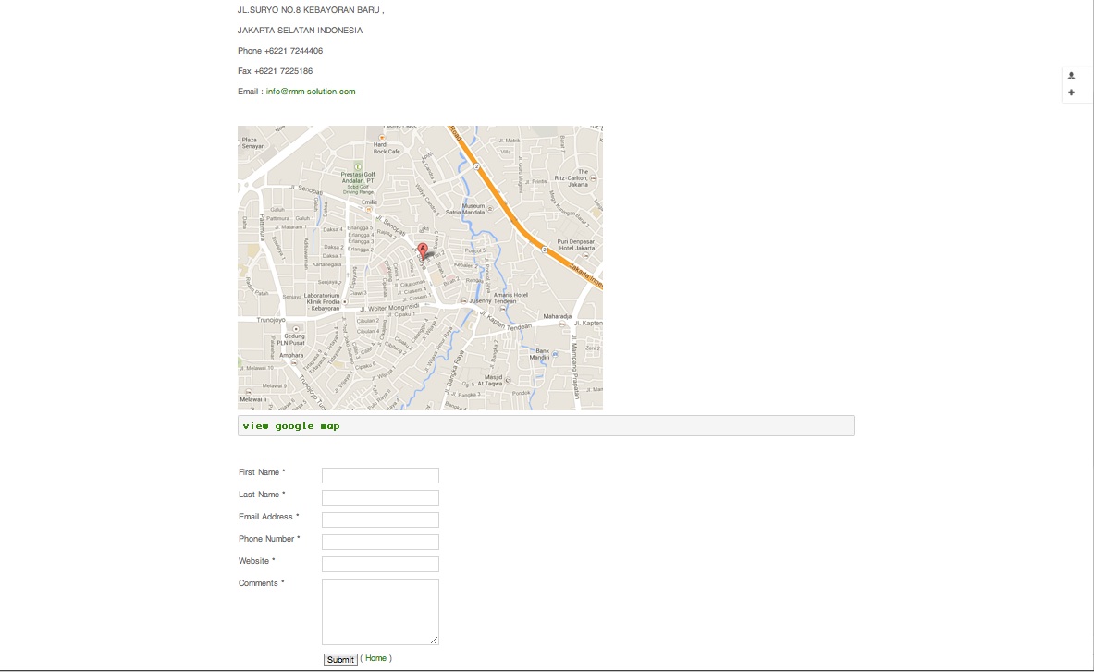
Task: Click the Bank Mandiri icon on map
Action: pos(555,353)
